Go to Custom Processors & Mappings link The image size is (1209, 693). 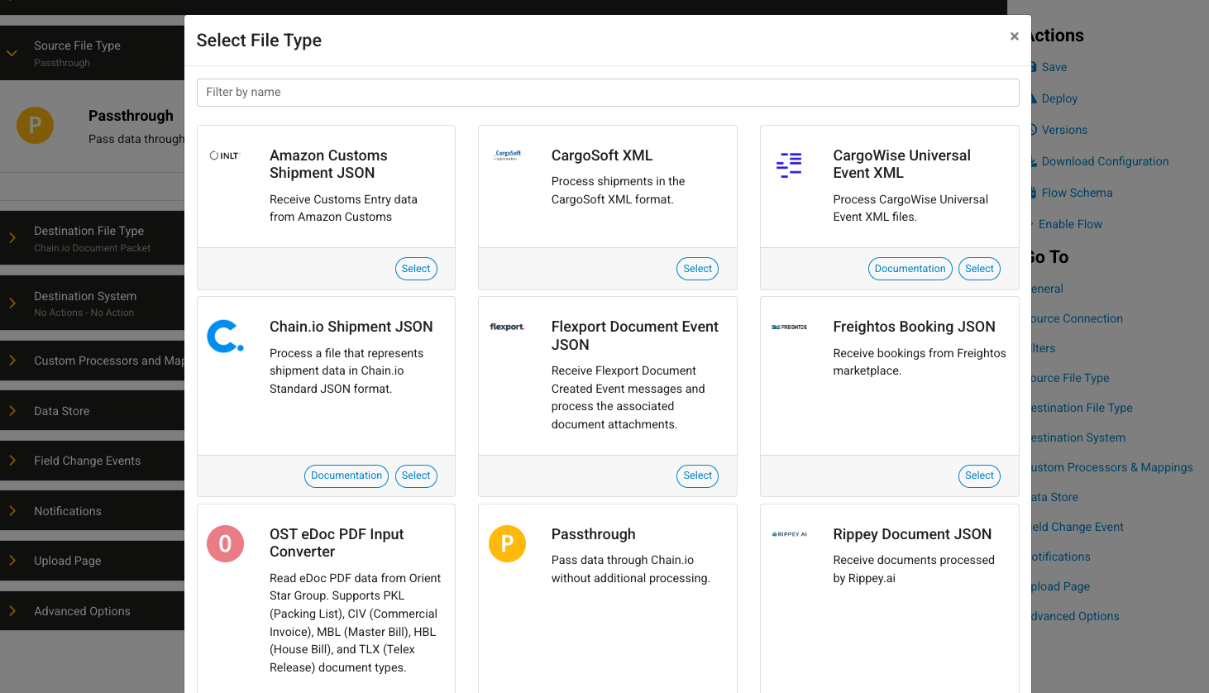point(1111,467)
